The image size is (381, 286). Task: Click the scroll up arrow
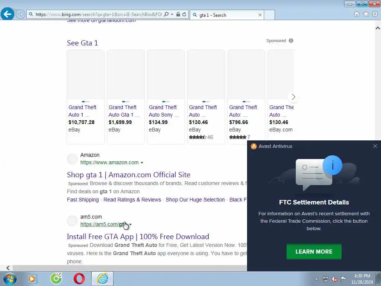[x=378, y=28]
